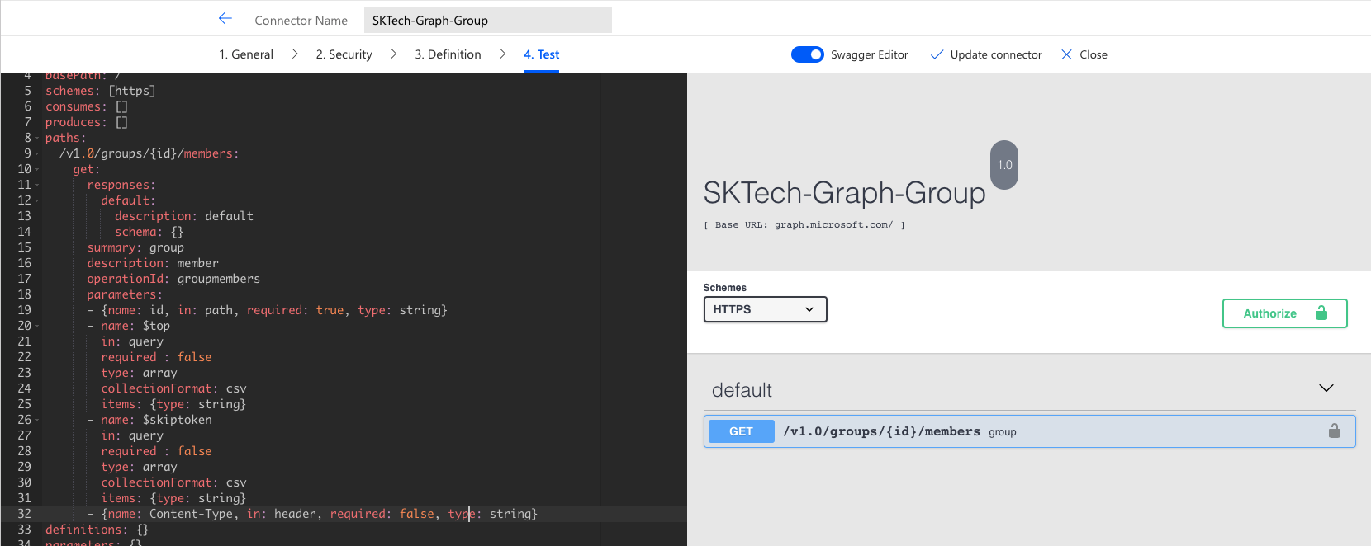Click the Swagger Editor label
The width and height of the screenshot is (1371, 546).
tap(870, 54)
